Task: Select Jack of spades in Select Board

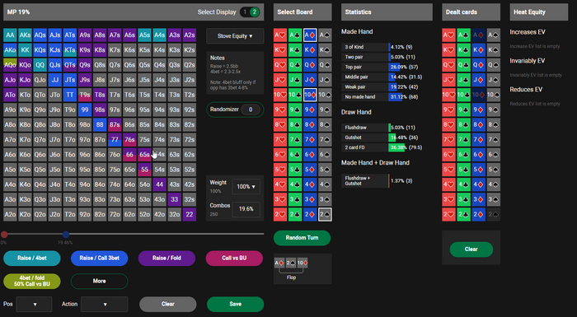Action: point(325,80)
